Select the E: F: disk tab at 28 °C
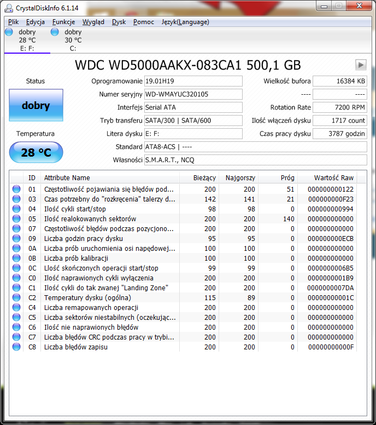This screenshot has height=425, width=376. click(27, 40)
